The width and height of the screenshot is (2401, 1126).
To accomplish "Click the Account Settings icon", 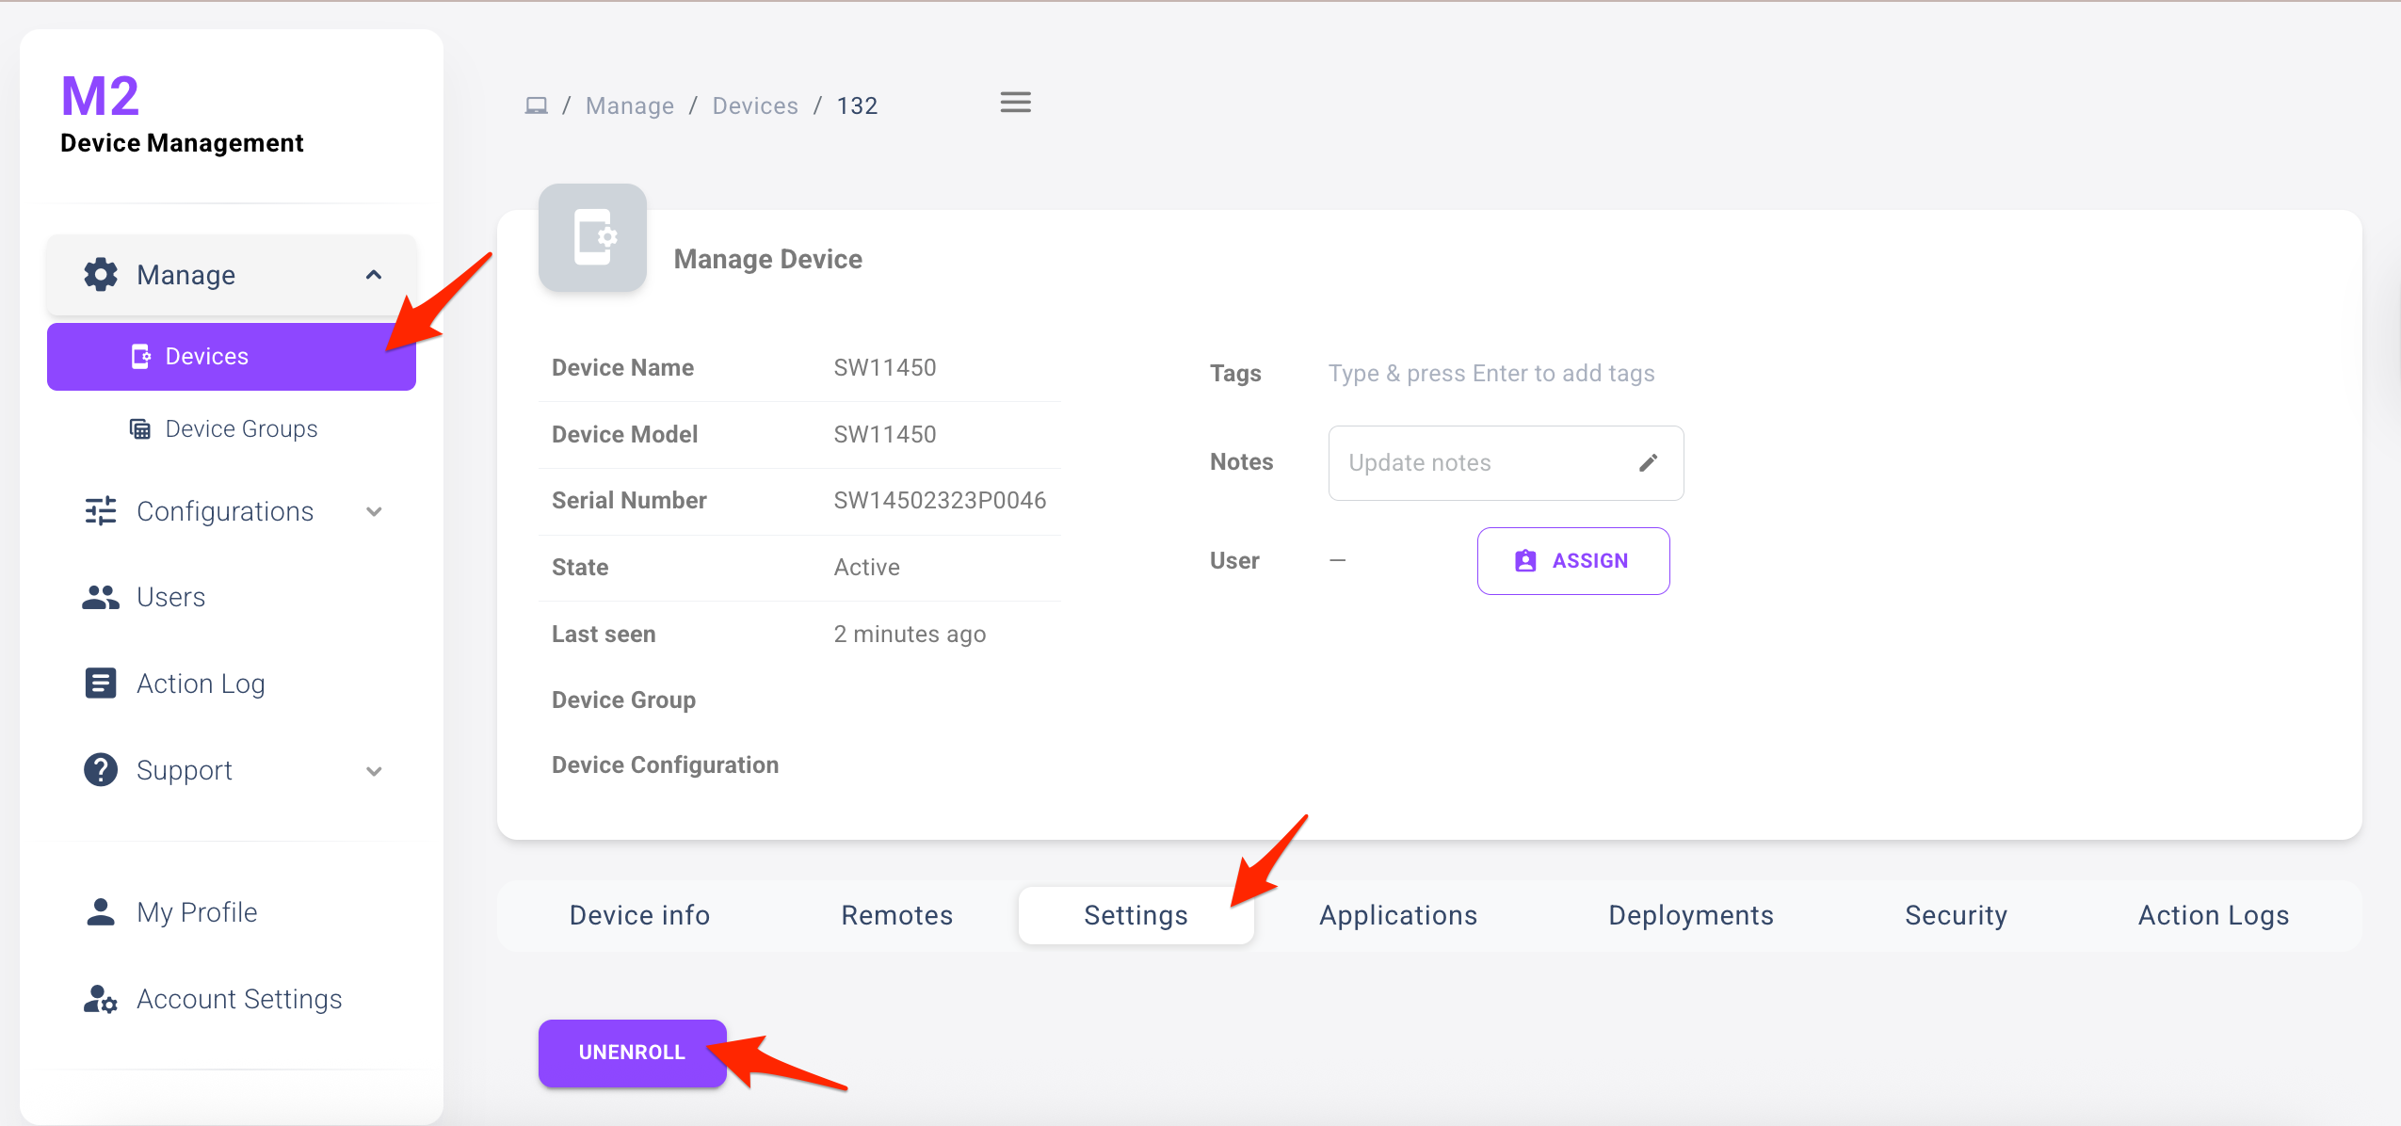I will coord(100,999).
